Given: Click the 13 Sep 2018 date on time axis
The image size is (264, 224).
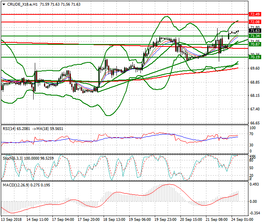Looking at the screenshot, I should [12, 220].
